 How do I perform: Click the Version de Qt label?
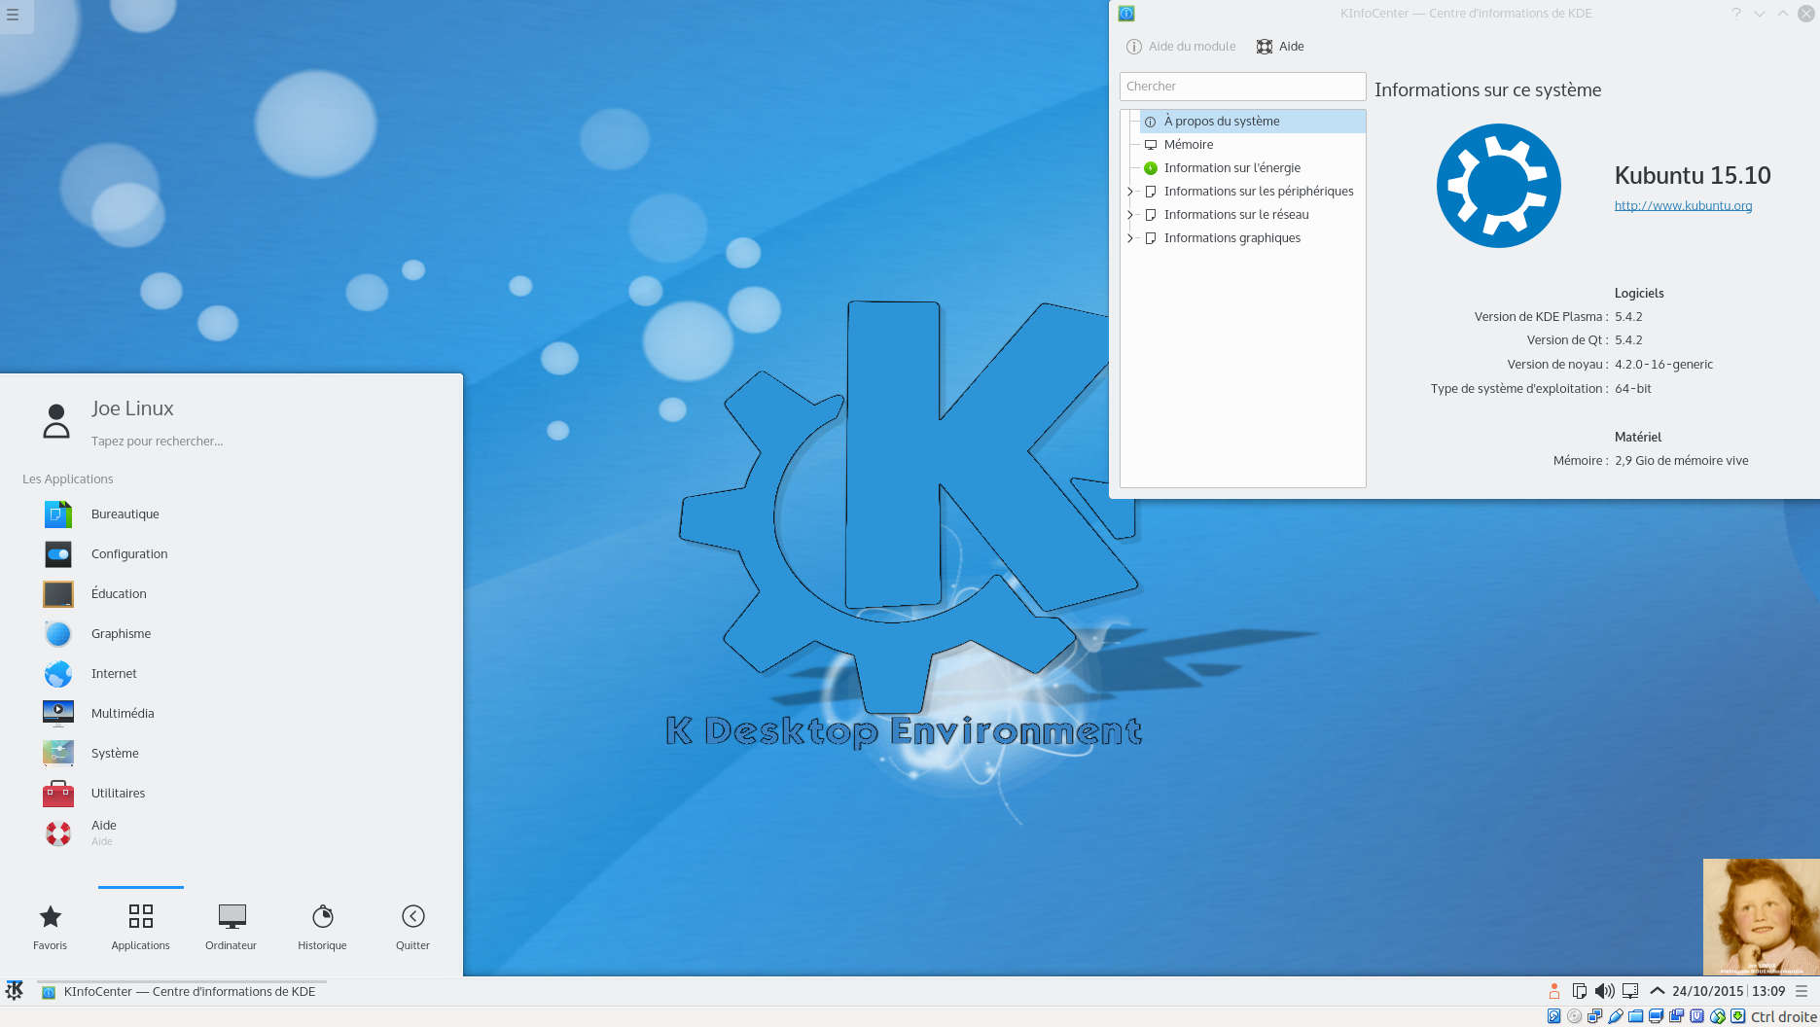pos(1567,340)
